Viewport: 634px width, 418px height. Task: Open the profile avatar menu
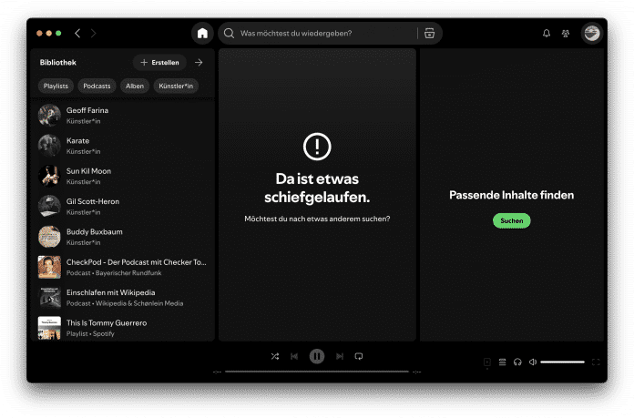tap(592, 33)
